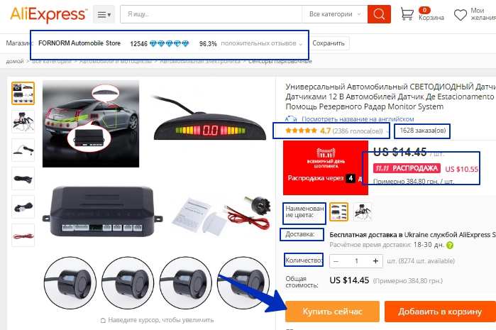Expand the Все категории dropdown
496x330 pixels.
tap(335, 14)
